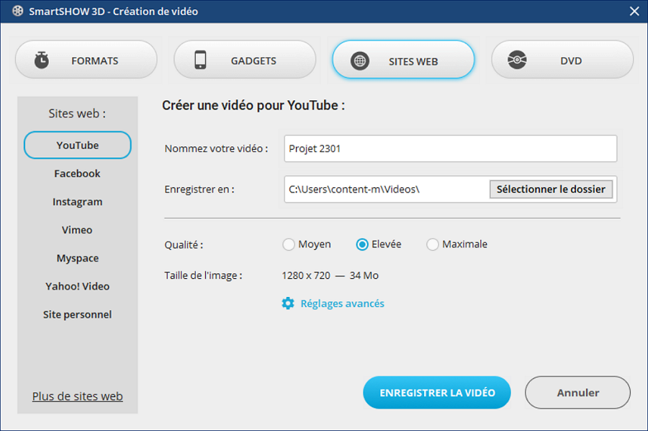Open the GADGETS tab
Image resolution: width=648 pixels, height=431 pixels.
[x=245, y=60]
